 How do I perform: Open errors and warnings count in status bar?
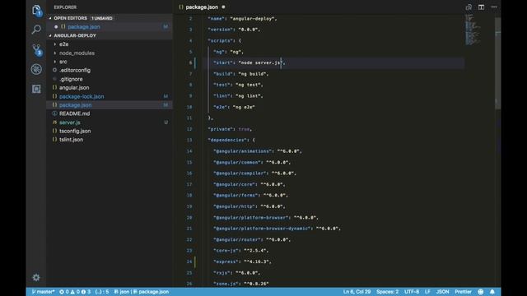click(x=75, y=292)
